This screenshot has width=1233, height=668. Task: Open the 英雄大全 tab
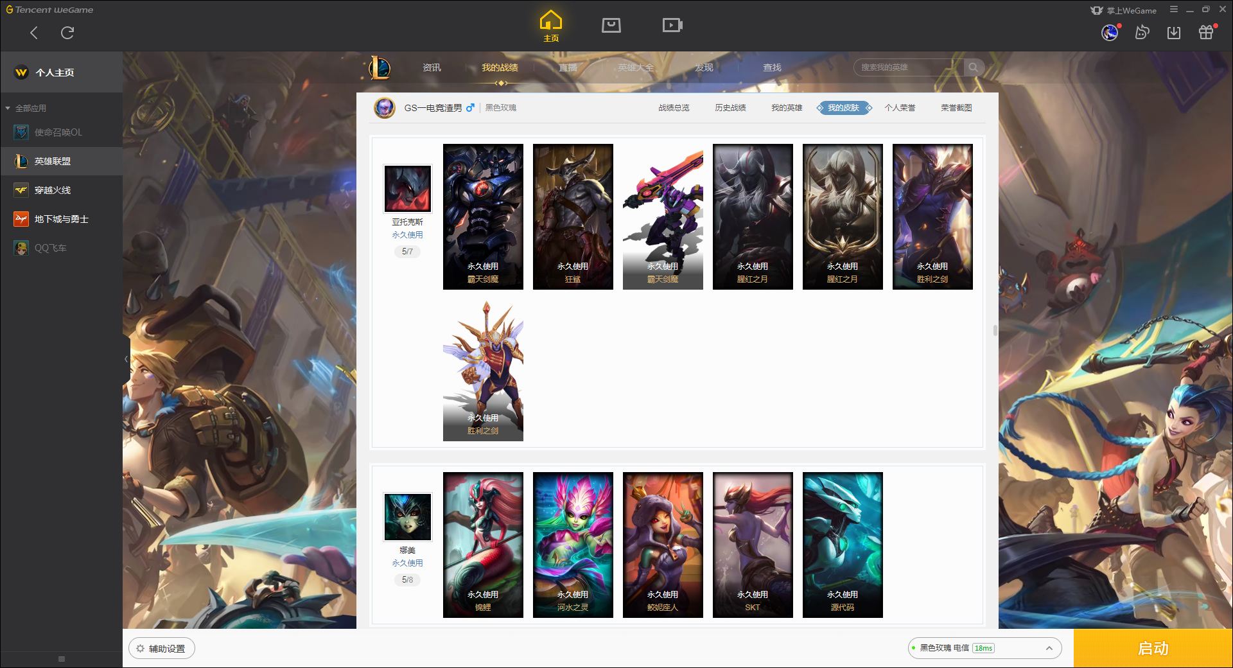coord(636,67)
